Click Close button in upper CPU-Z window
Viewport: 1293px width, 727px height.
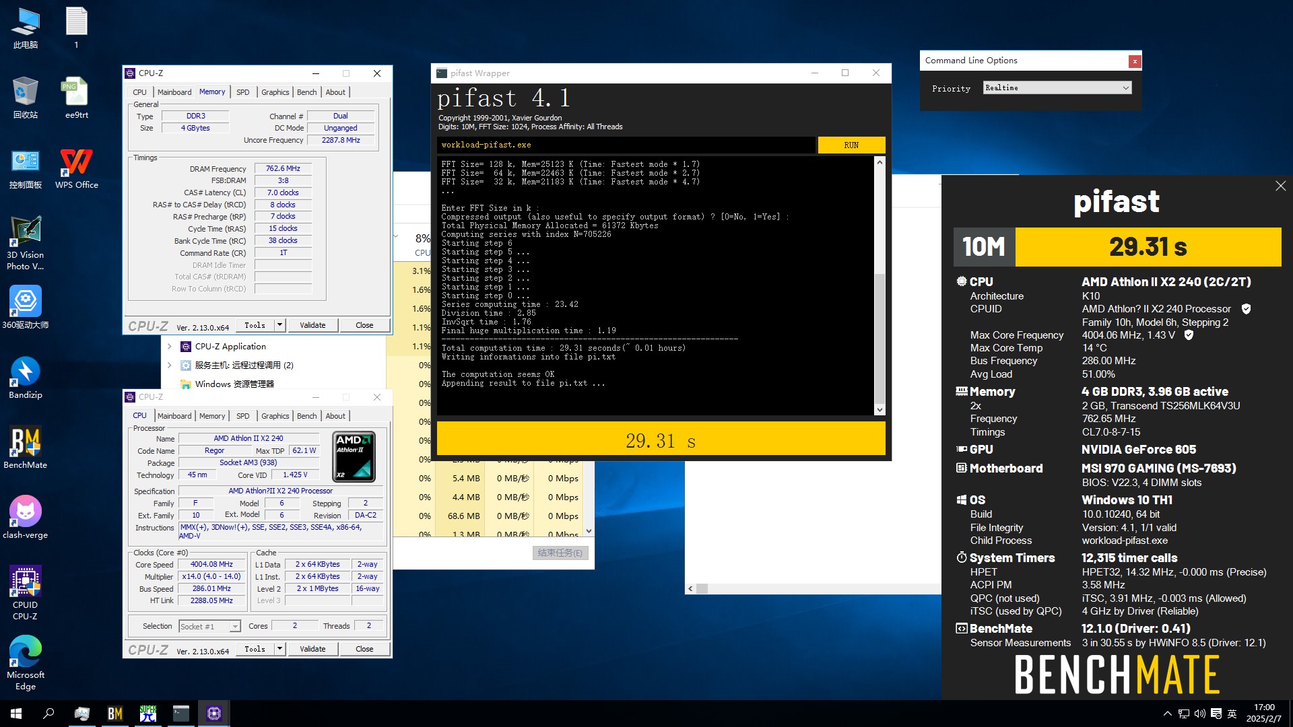[x=364, y=325]
